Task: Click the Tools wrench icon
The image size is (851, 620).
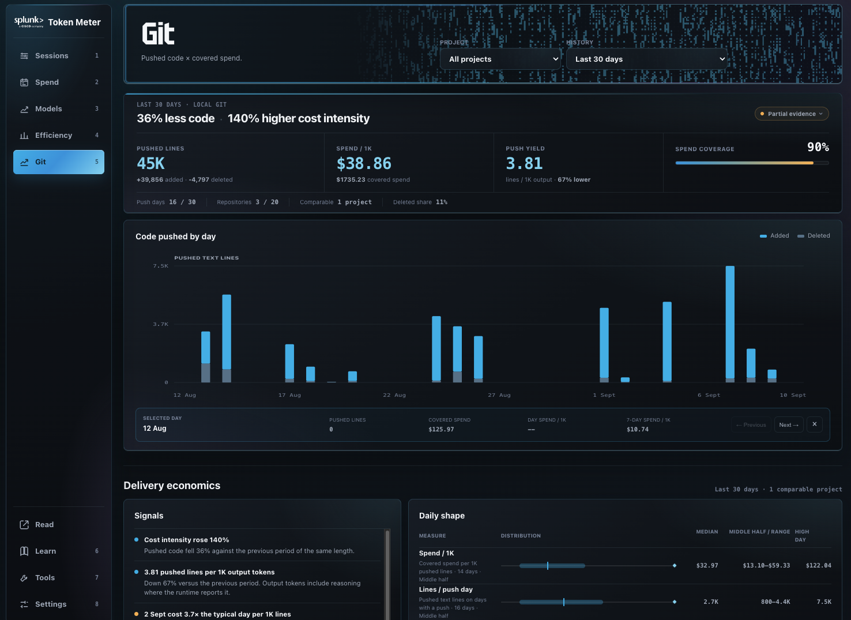Action: pyautogui.click(x=24, y=578)
